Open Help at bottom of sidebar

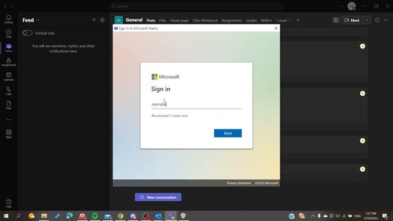(9, 203)
